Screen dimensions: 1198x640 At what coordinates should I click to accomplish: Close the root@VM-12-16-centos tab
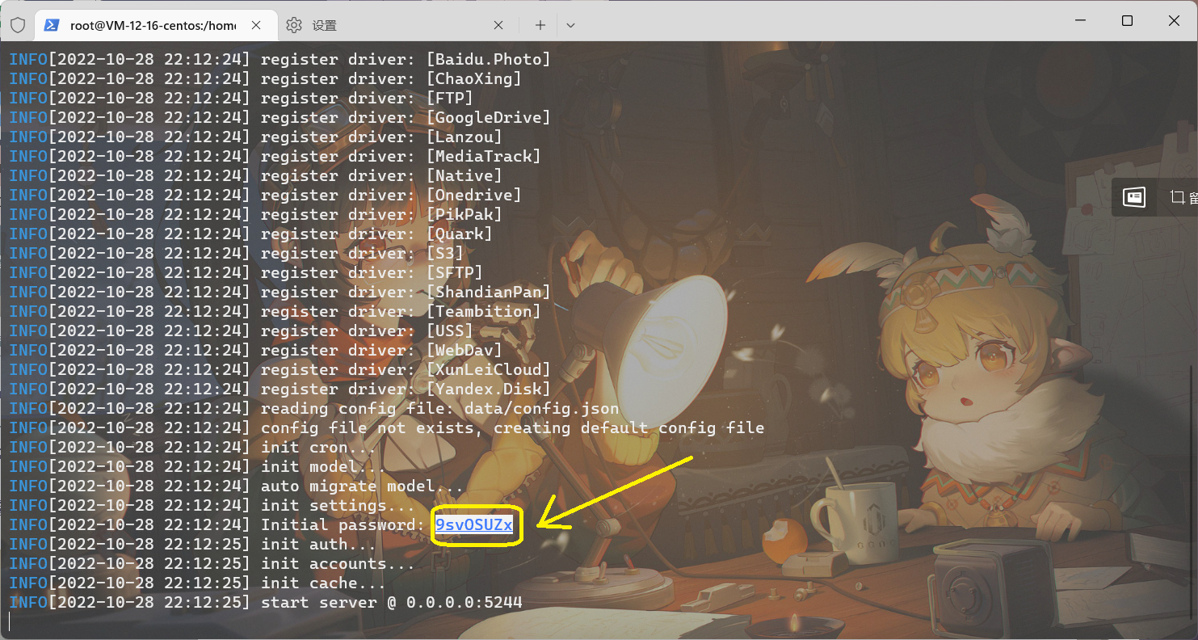pos(254,25)
